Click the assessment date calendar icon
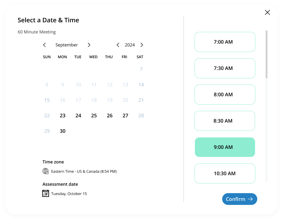The width and height of the screenshot is (283, 221). pos(46,193)
